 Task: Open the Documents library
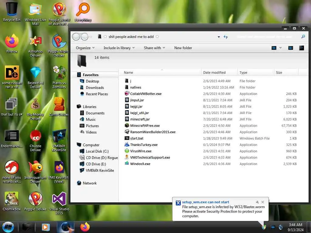[x=95, y=113]
